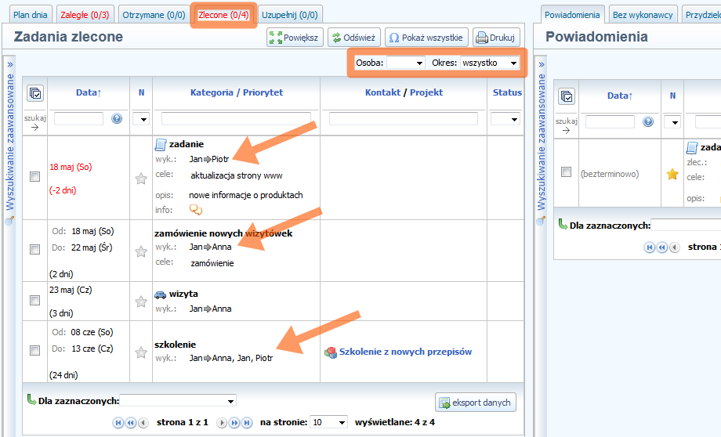Open the na stronie page size dropdown
721x437 pixels.
[328, 423]
